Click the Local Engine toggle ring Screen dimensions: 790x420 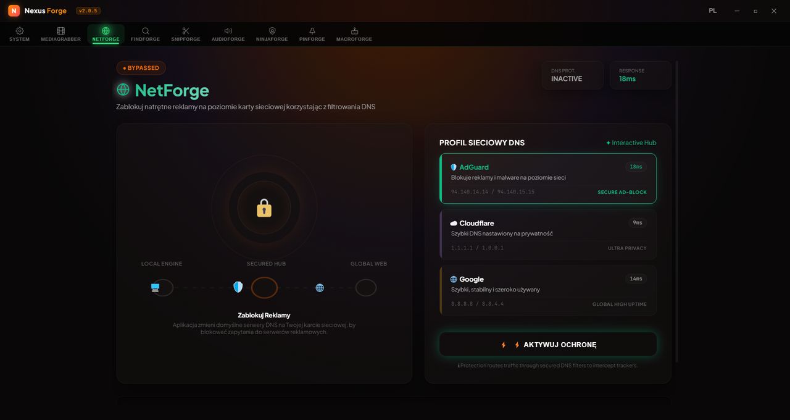coord(163,287)
